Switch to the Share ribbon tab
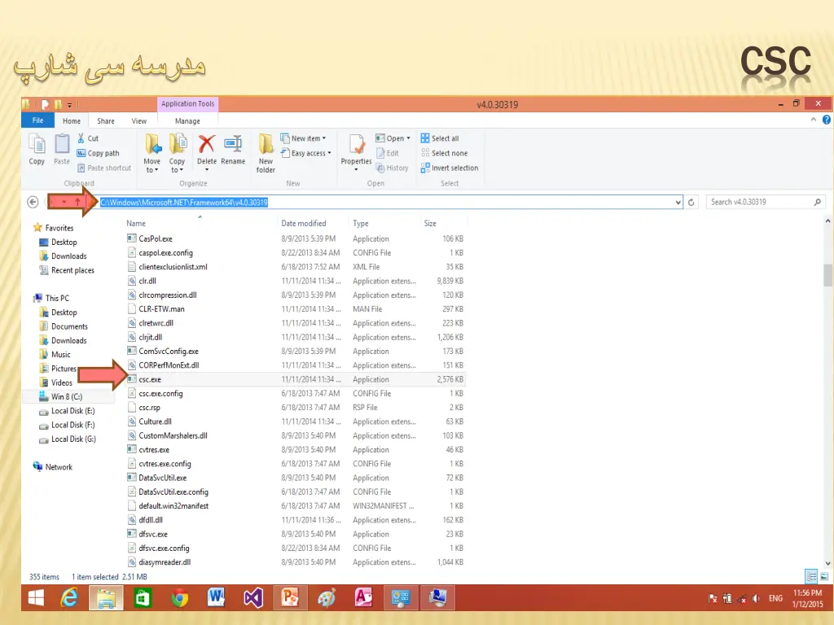This screenshot has width=834, height=625. point(106,121)
